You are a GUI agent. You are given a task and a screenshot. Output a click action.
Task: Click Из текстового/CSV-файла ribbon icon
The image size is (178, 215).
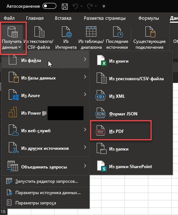click(39, 32)
